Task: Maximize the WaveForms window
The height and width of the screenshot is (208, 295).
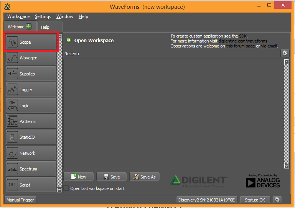Action: tap(269, 5)
